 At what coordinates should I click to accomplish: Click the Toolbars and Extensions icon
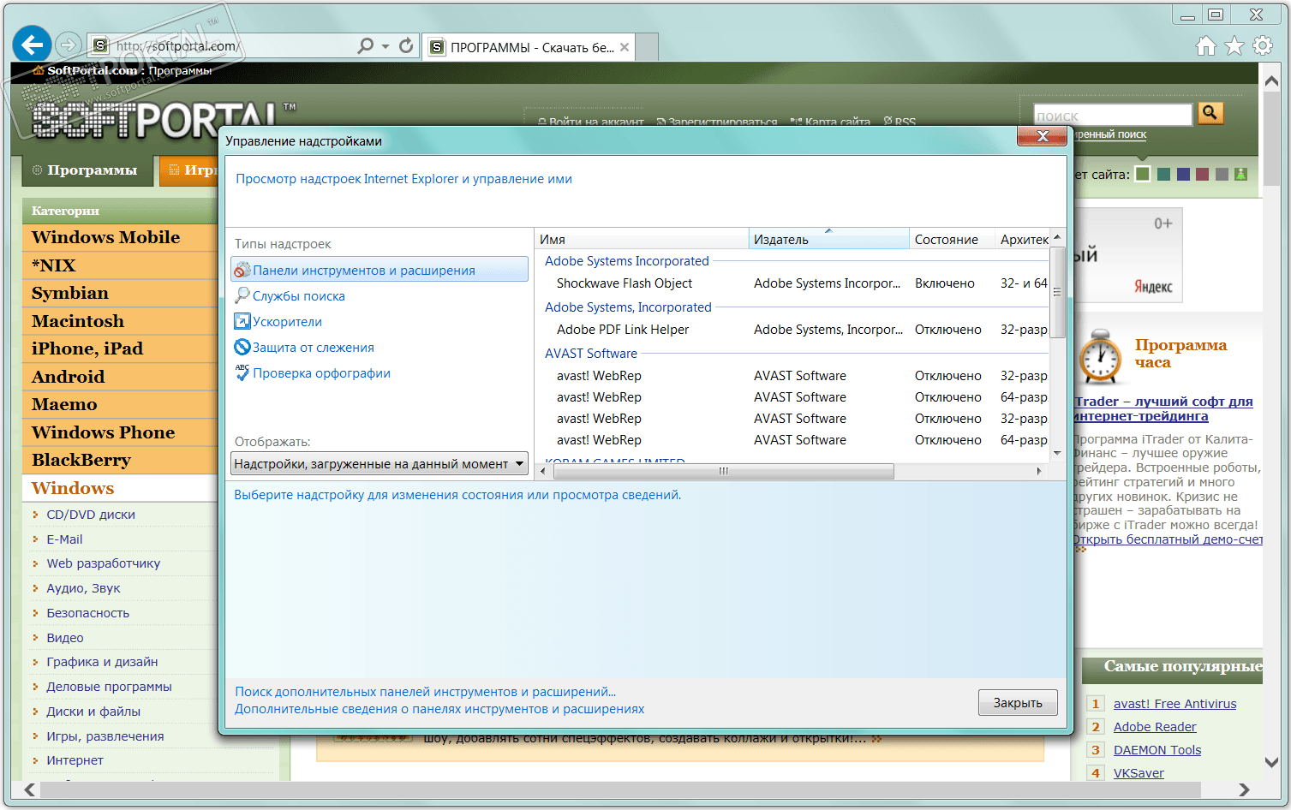pos(242,271)
